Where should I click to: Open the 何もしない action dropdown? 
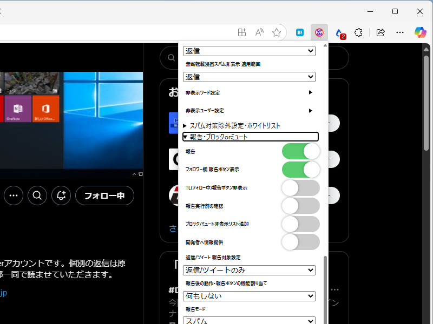coord(249,296)
